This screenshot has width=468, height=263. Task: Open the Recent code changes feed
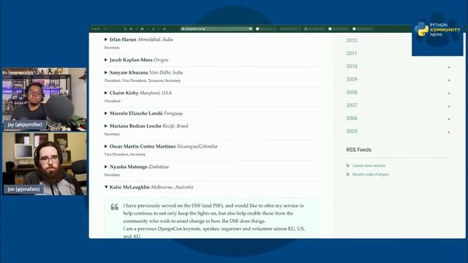pyautogui.click(x=371, y=175)
